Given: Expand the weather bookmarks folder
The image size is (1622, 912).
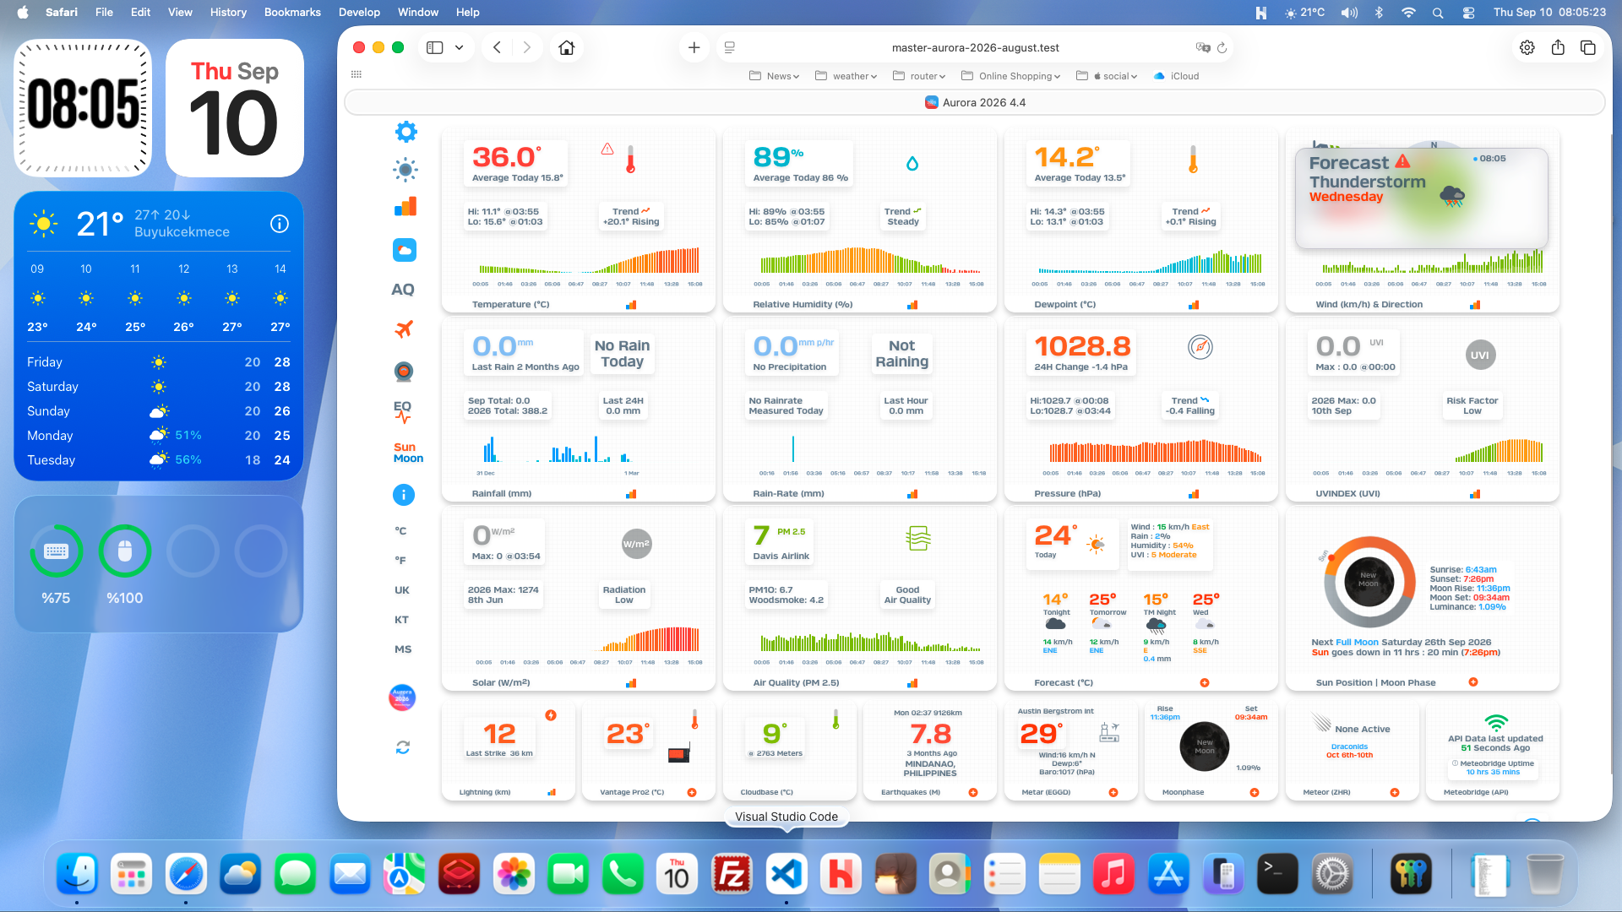Looking at the screenshot, I should tap(846, 76).
